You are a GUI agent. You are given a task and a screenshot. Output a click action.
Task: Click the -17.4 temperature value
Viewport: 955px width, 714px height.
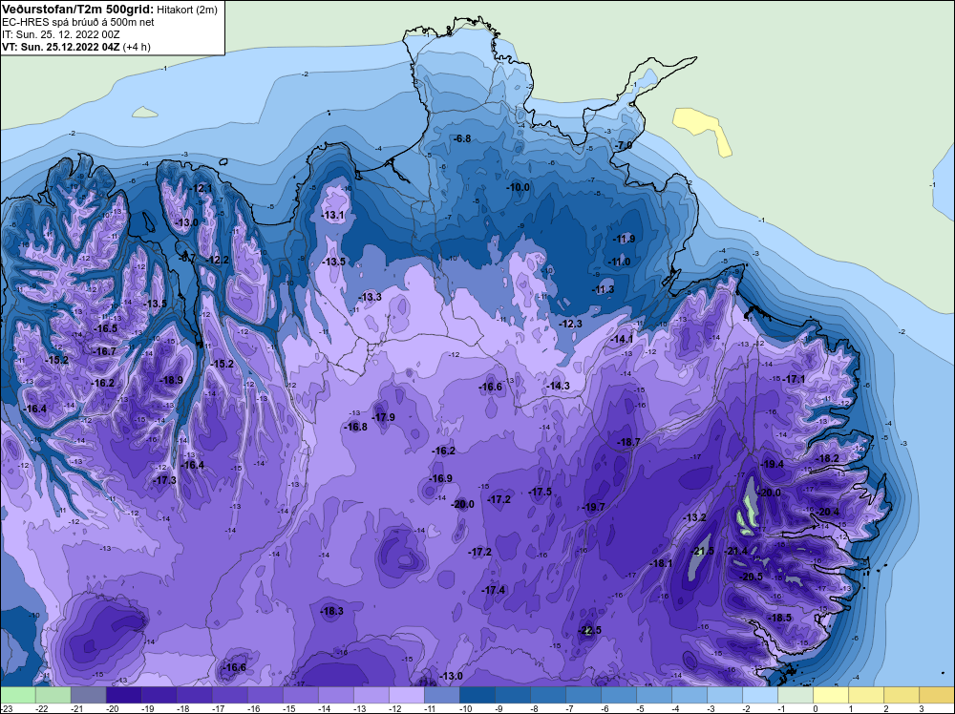(x=494, y=590)
